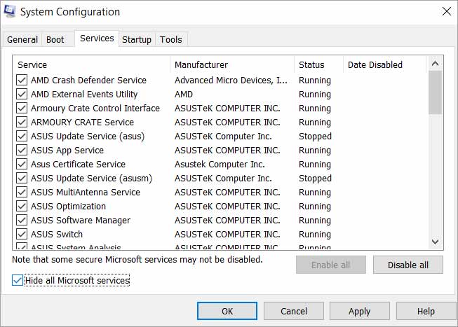Sort by the Status column header
Viewport: 458px width, 327px height.
(x=319, y=64)
